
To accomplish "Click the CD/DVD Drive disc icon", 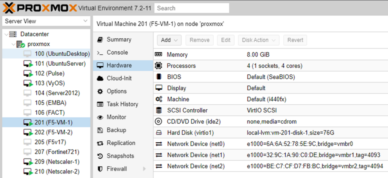I will (158, 121).
